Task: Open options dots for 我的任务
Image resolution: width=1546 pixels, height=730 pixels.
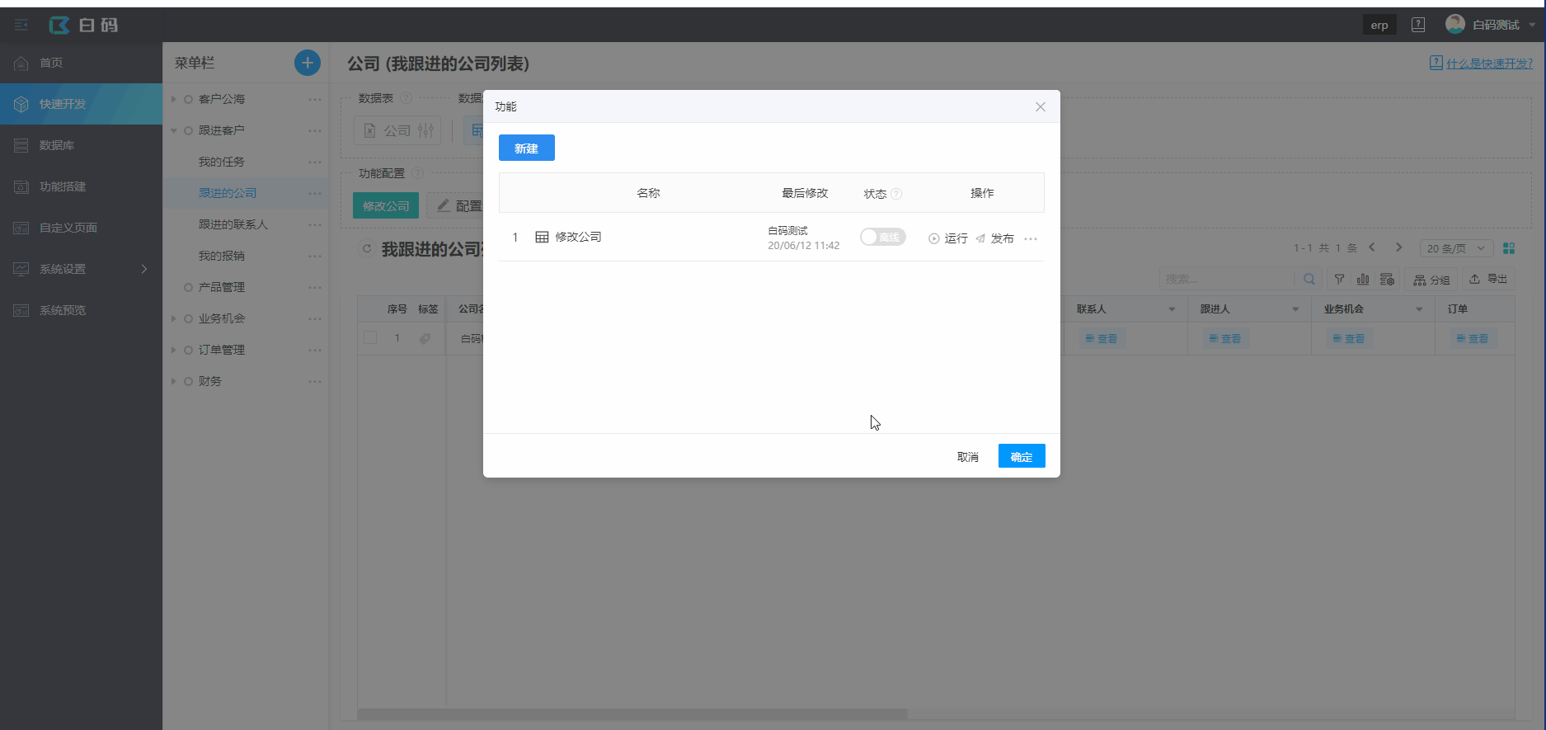Action: [315, 162]
